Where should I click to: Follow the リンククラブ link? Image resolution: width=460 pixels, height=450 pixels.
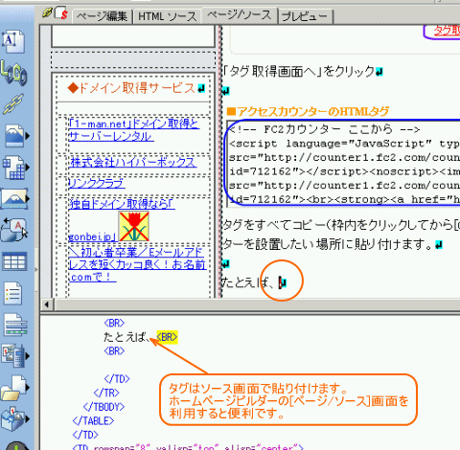(97, 183)
